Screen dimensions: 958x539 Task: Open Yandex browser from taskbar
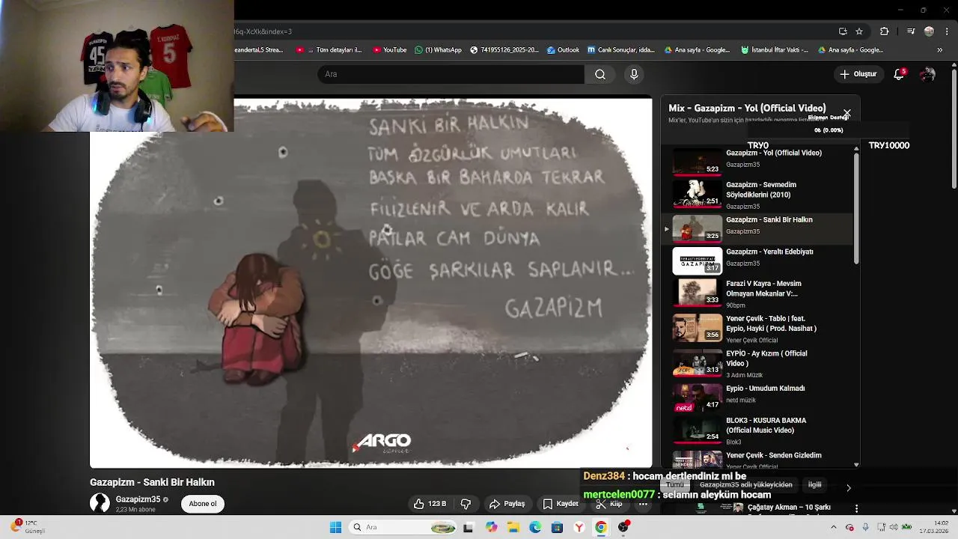pyautogui.click(x=579, y=527)
